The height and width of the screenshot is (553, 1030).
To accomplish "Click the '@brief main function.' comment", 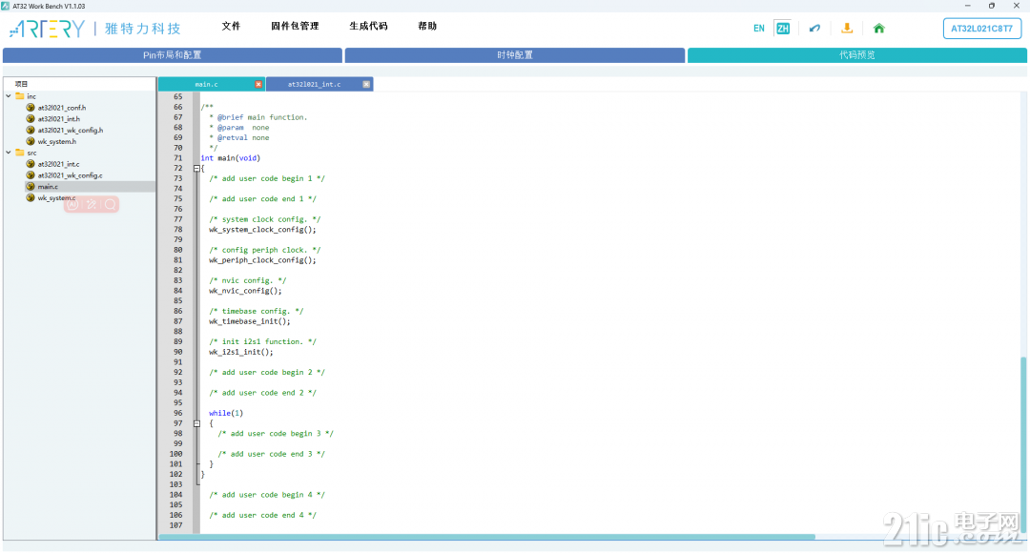I will click(262, 117).
